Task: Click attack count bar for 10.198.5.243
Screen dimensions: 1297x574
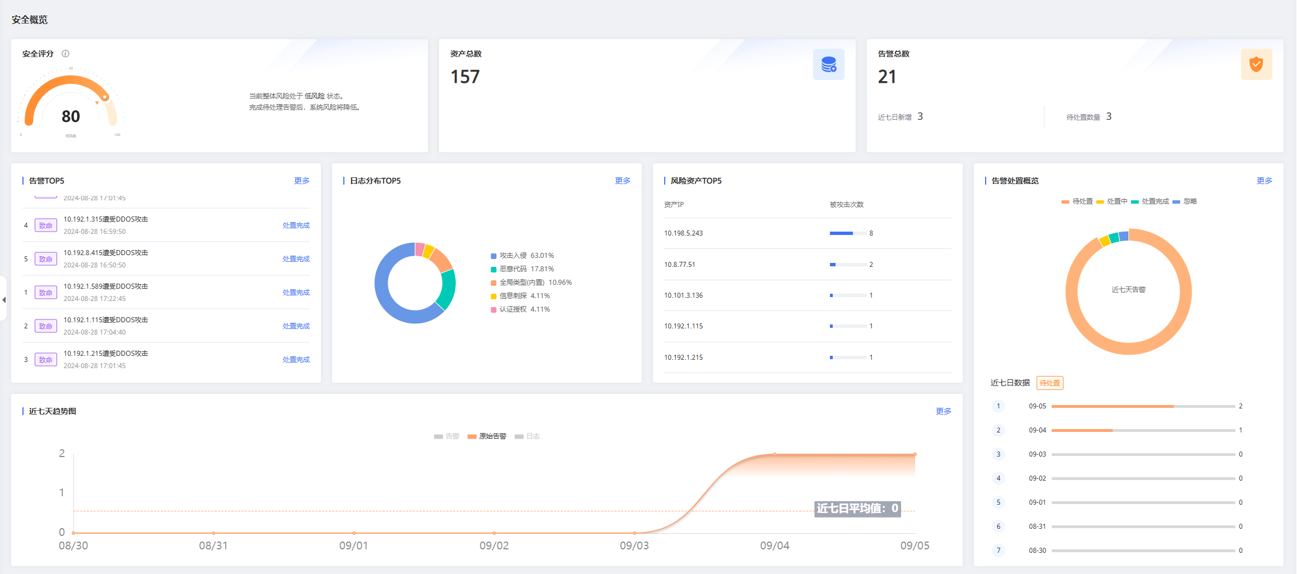Action: [x=848, y=233]
